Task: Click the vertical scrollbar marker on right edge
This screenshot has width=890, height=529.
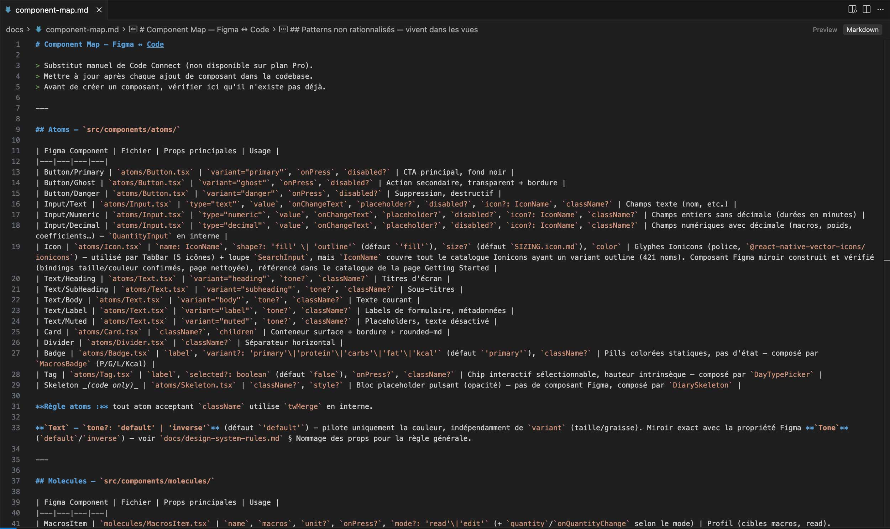Action: click(886, 260)
